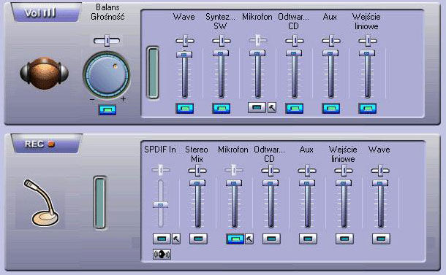Viewport: 446px width, 275px height.
Task: Click the recording level meter
Action: [x=100, y=202]
